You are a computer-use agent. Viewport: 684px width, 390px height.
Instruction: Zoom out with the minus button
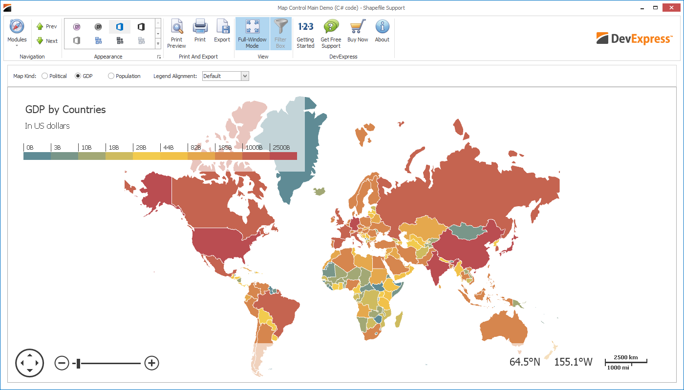point(62,363)
